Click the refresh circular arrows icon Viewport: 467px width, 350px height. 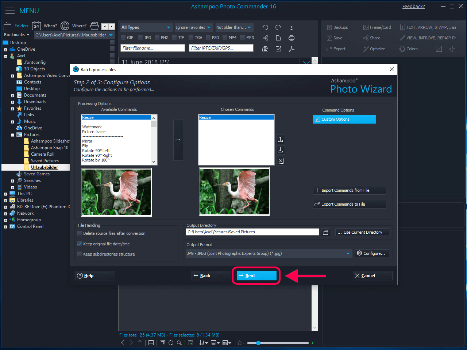[171, 343]
